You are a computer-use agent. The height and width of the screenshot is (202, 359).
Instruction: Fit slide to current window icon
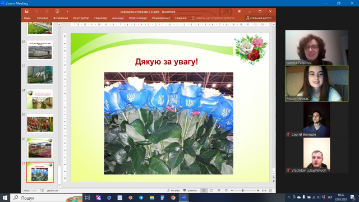[270, 191]
